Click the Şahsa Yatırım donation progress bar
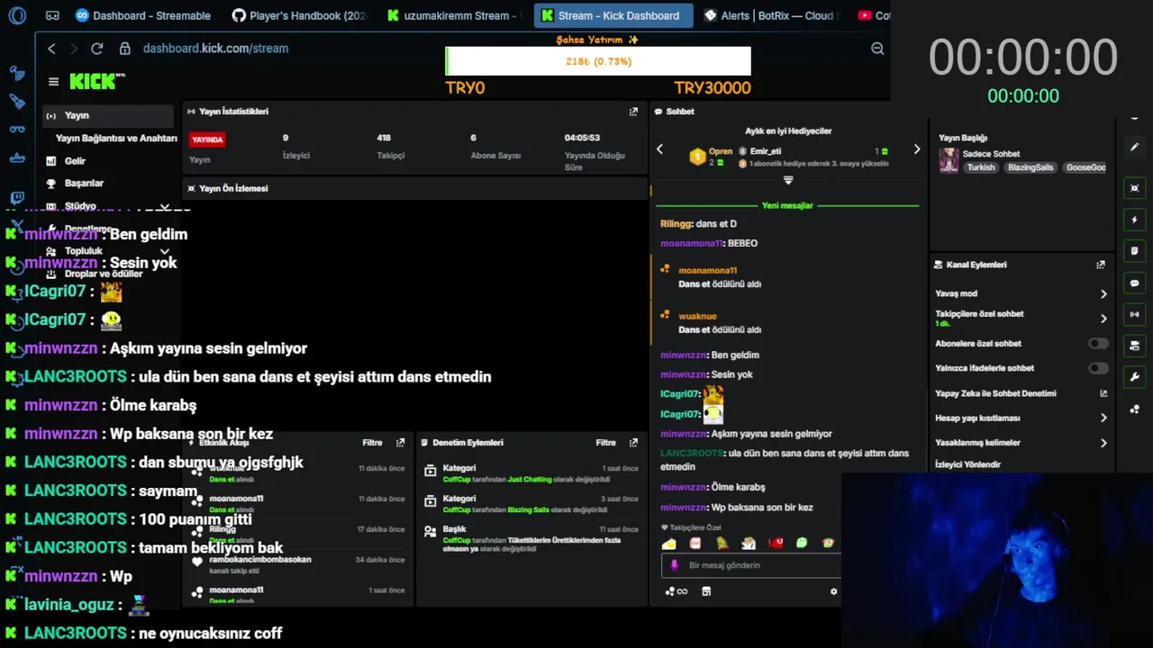The width and height of the screenshot is (1153, 648). (598, 61)
